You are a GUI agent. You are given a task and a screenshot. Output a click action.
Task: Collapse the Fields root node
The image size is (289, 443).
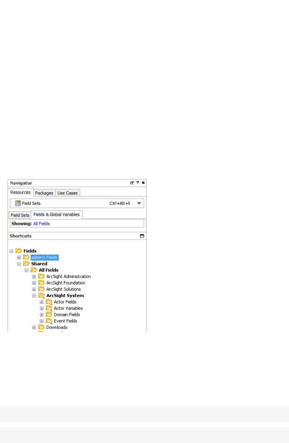(x=11, y=251)
